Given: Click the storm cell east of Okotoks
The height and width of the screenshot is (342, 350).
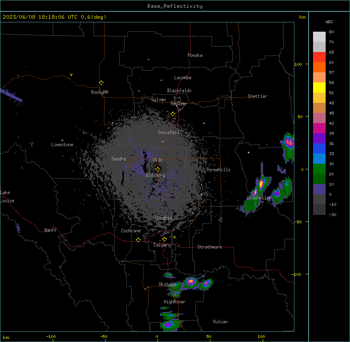Looking at the screenshot, I should pyautogui.click(x=191, y=282).
